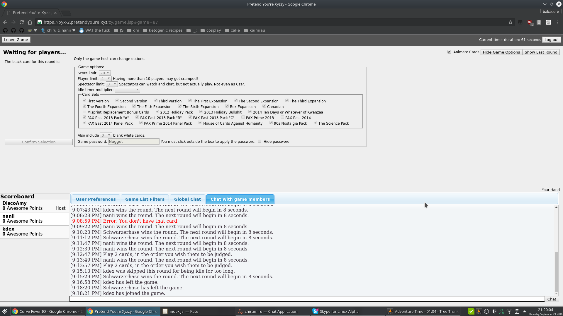563x316 pixels.
Task: Switch to the chirumiru Chat Application window
Action: 273,311
